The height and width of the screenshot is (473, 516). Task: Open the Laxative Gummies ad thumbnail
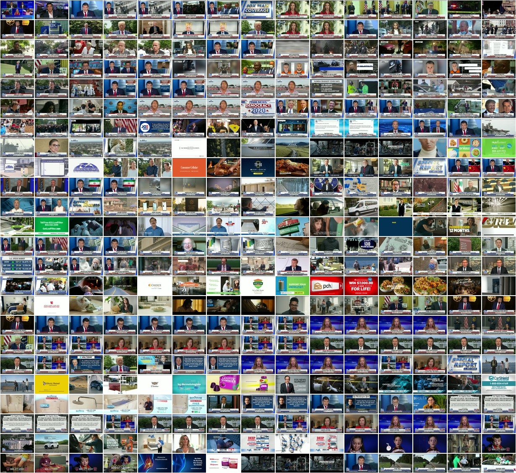(223, 384)
